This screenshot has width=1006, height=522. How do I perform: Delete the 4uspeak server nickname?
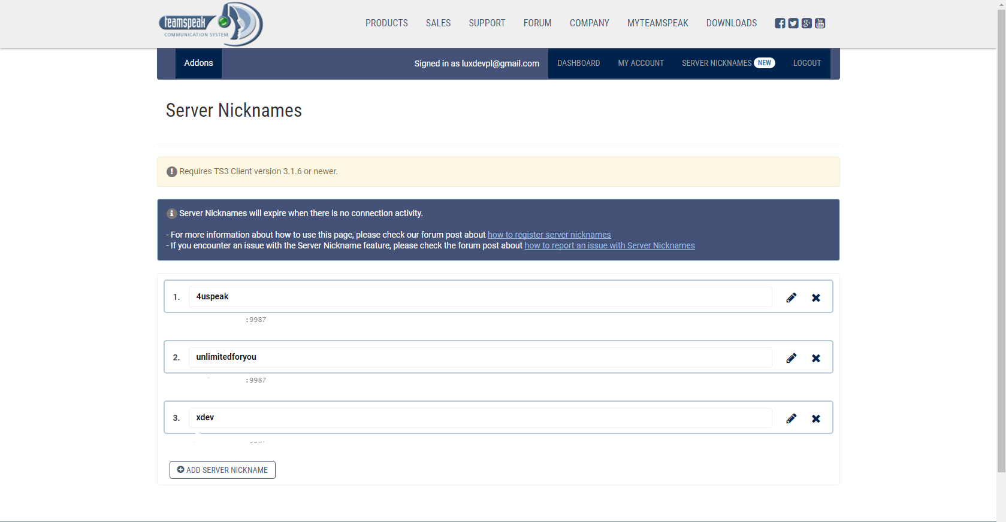pos(815,298)
